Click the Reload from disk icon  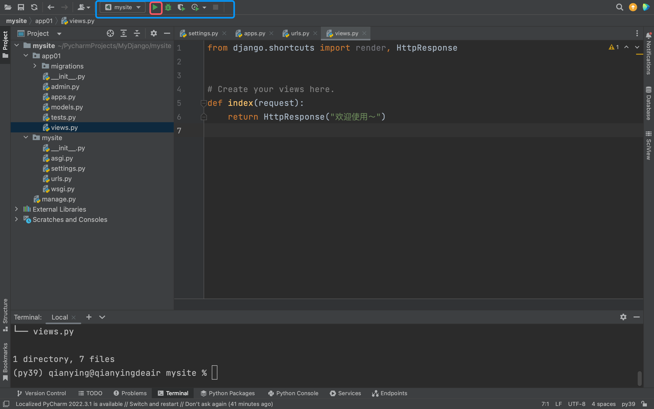34,7
